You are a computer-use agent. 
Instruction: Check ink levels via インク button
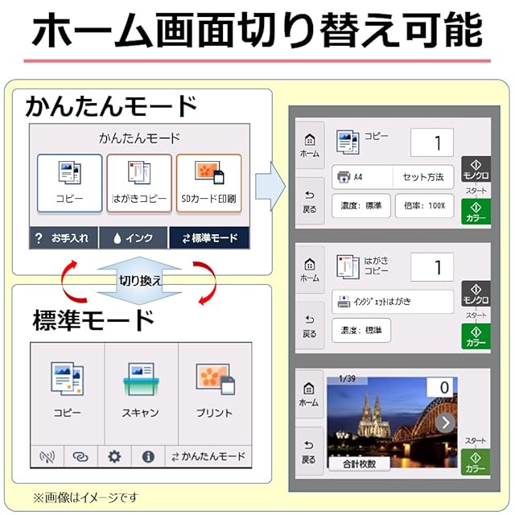coord(134,238)
